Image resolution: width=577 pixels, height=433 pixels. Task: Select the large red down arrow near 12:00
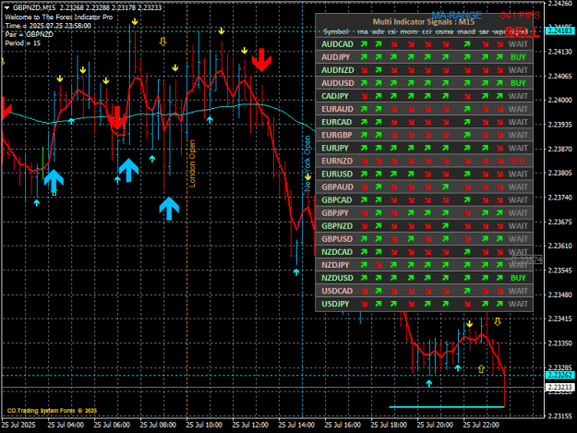[261, 60]
